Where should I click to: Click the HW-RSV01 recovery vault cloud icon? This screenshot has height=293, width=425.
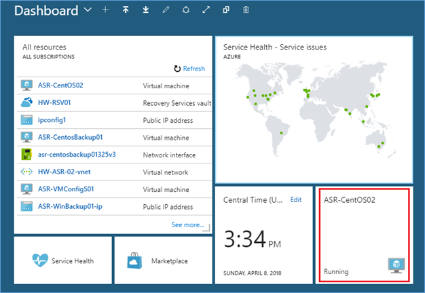pos(26,102)
